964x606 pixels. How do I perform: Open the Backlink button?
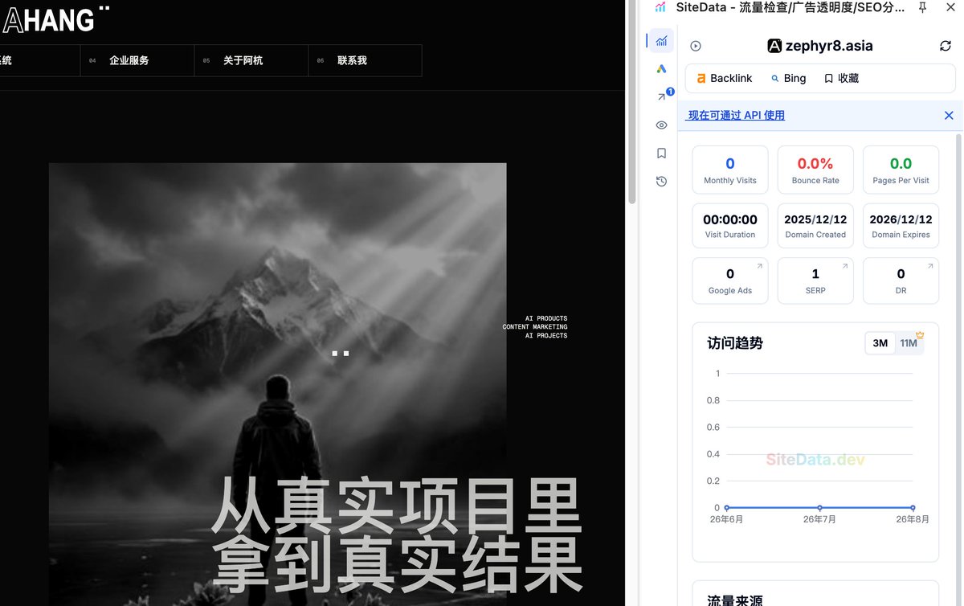[x=725, y=78]
